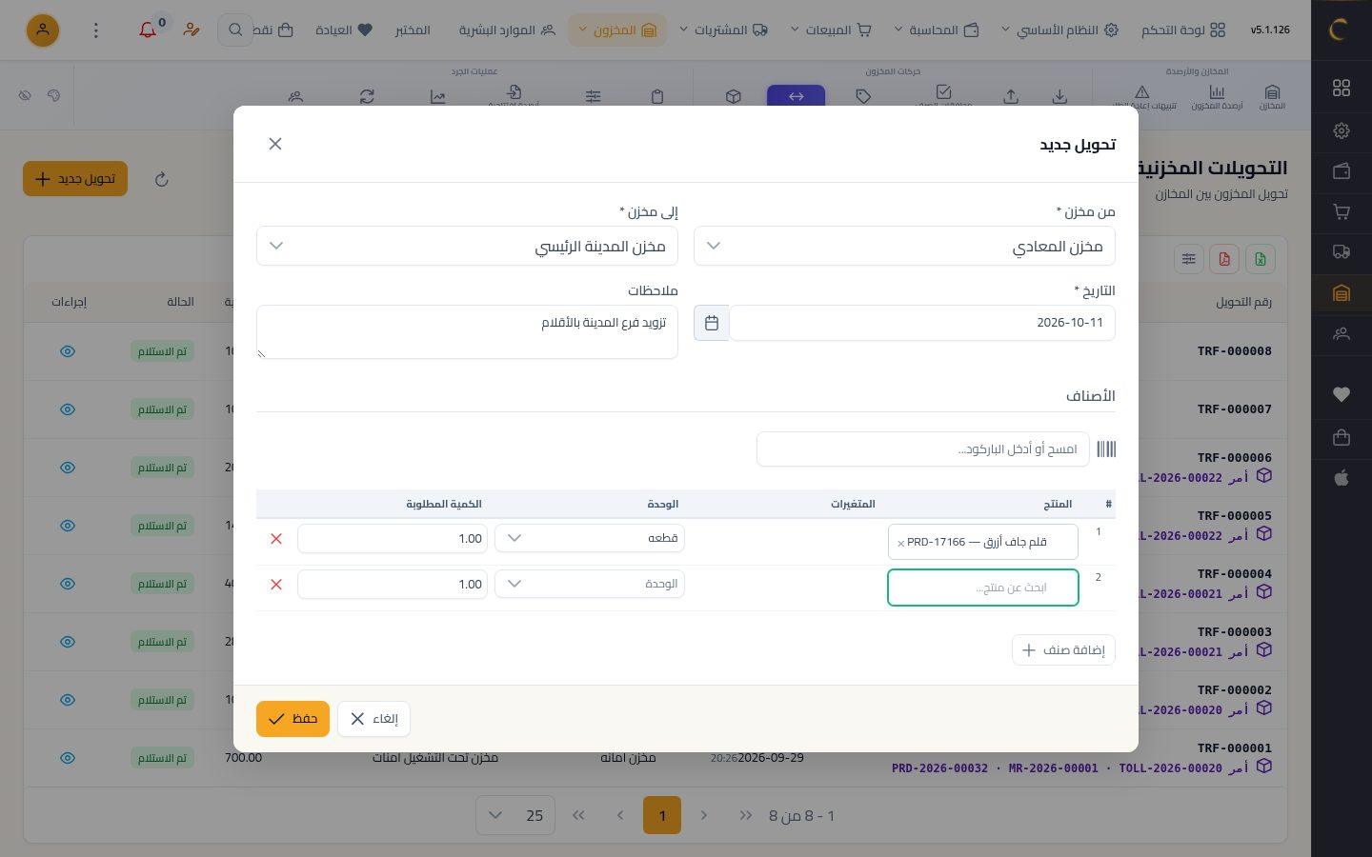The image size is (1372, 857).
Task: Click the barcode scanner icon
Action: pos(1106,448)
